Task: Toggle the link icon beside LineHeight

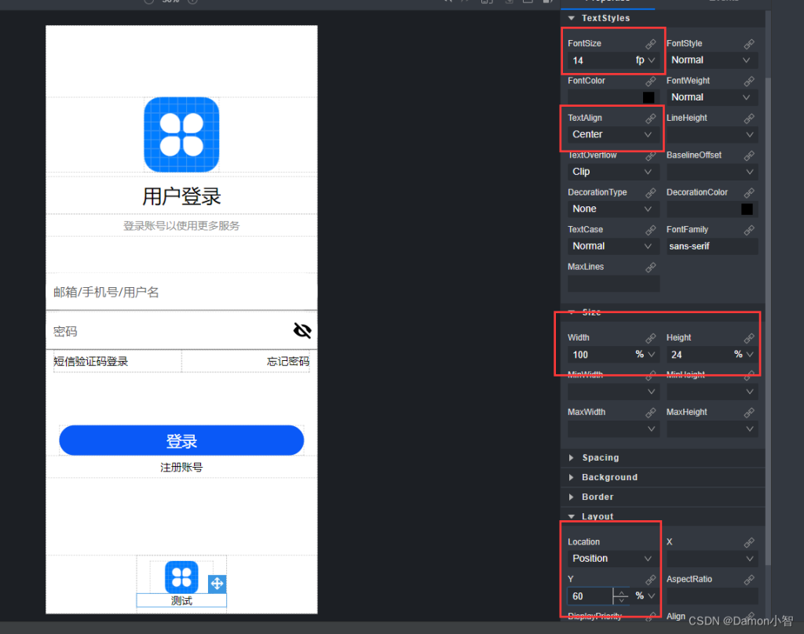Action: click(747, 117)
